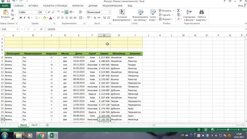
Task: Click the Wrap Text icon
Action: tap(81, 12)
